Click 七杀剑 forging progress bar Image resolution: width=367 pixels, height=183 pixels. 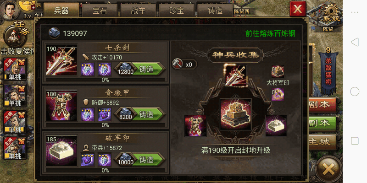[x=105, y=80]
